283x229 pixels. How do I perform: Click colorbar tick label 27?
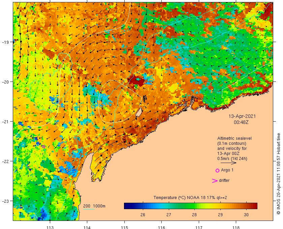168,215
